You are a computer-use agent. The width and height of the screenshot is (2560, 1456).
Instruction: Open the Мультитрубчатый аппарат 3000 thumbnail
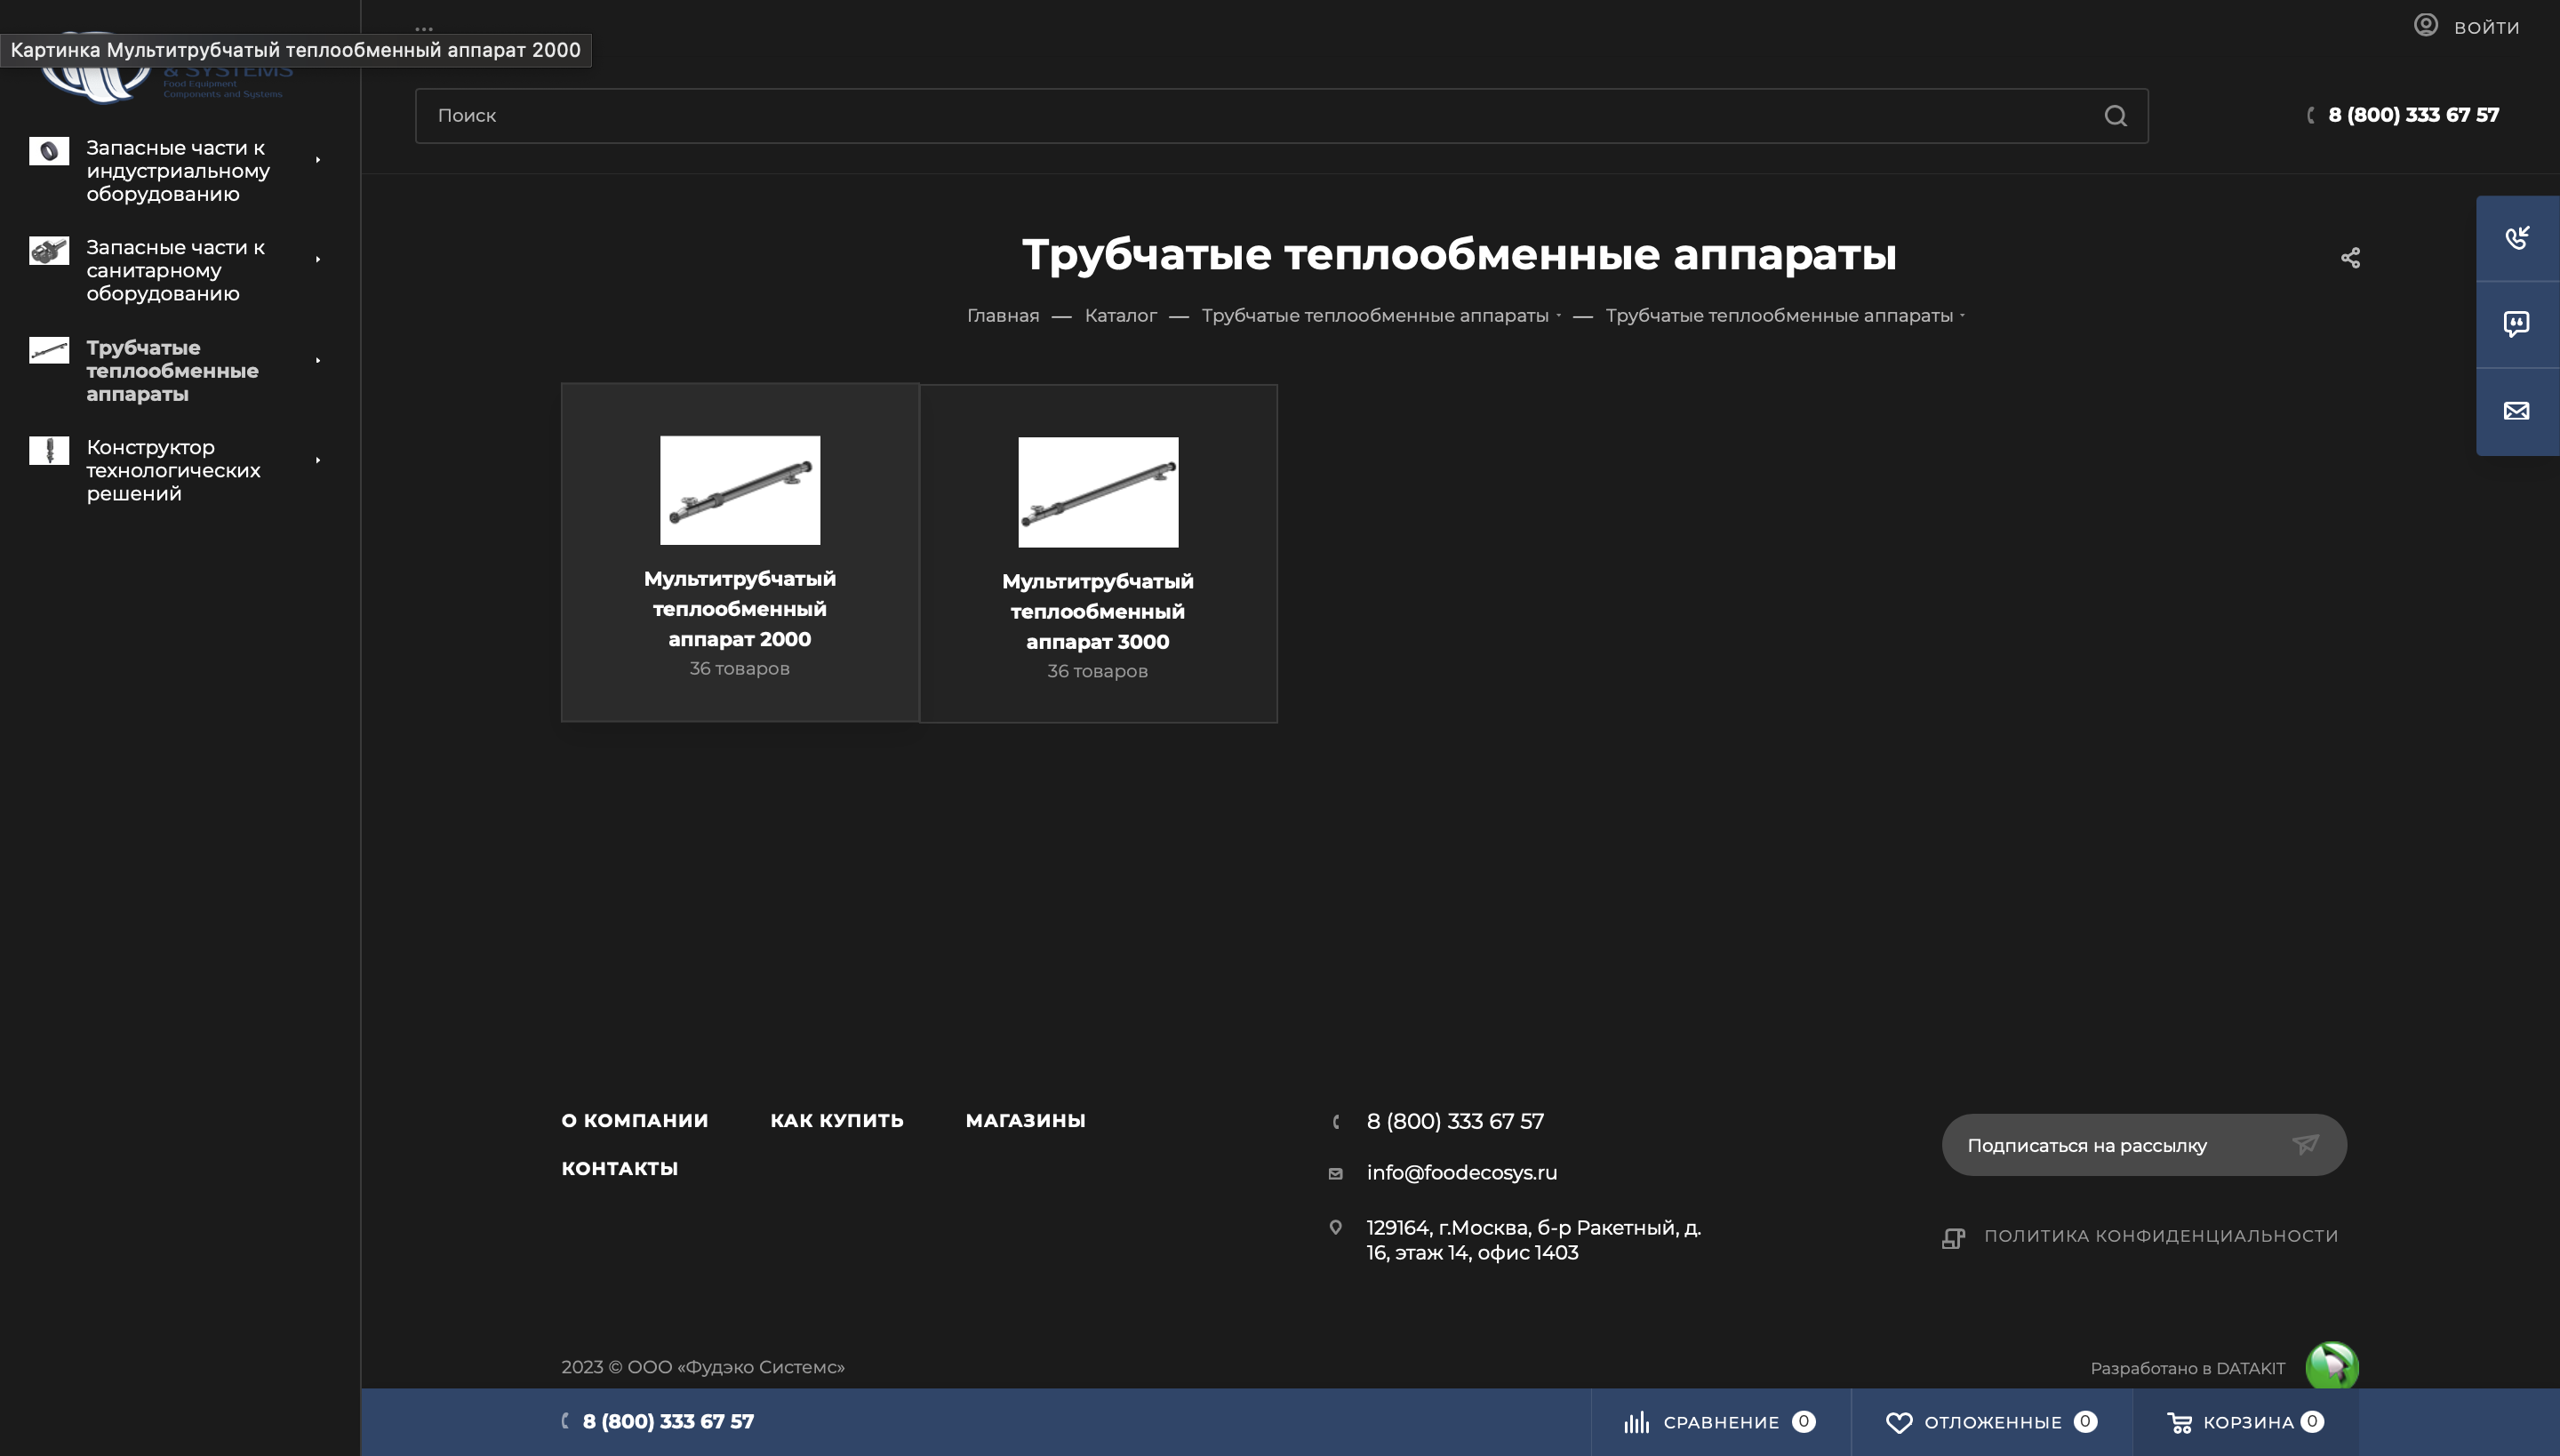(x=1097, y=492)
